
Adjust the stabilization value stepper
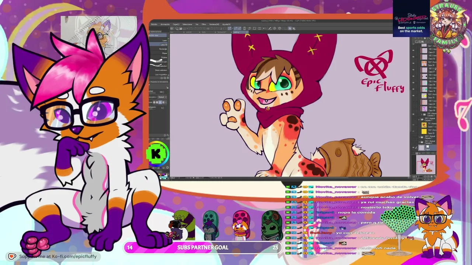pyautogui.click(x=163, y=107)
